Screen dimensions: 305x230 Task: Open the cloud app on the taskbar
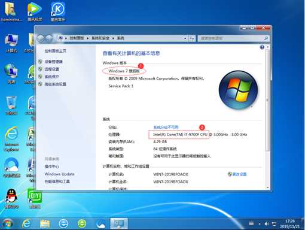click(100, 224)
